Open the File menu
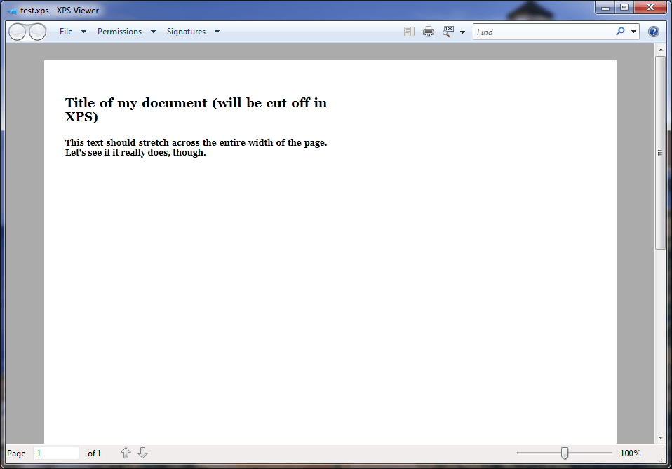 (66, 32)
